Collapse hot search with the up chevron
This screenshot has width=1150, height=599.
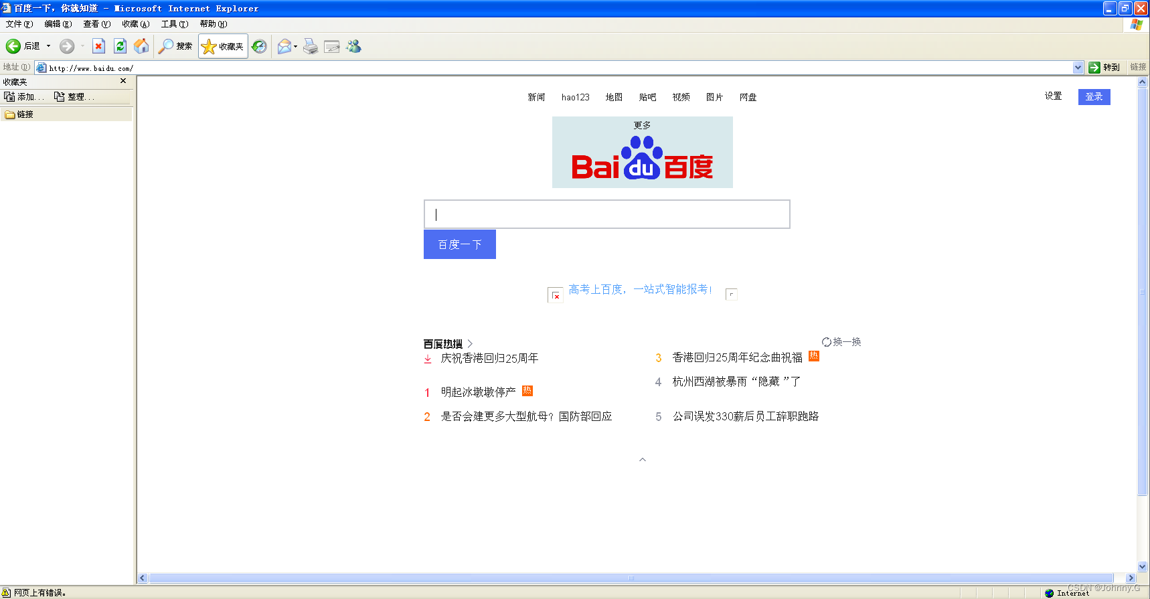tap(643, 460)
